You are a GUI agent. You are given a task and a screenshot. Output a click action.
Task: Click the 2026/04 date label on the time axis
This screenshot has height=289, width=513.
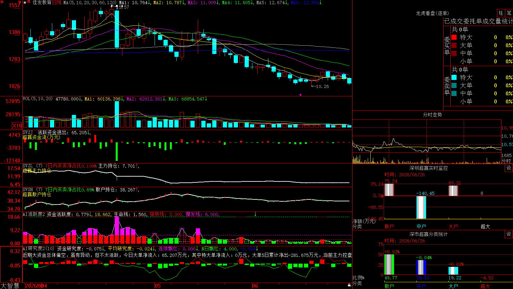(x=36, y=286)
